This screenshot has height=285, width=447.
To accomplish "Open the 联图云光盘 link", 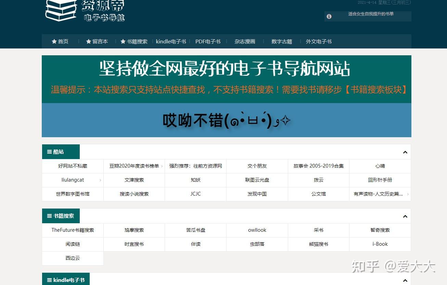I will pos(257,180).
